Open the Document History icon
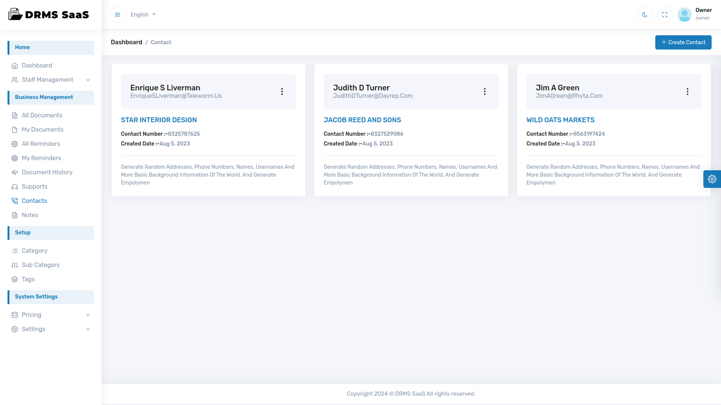This screenshot has height=405, width=721. pos(15,172)
